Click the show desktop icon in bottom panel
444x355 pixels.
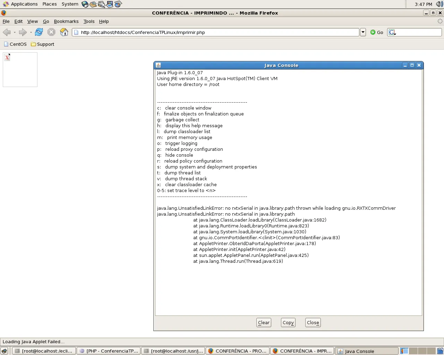click(x=4, y=351)
